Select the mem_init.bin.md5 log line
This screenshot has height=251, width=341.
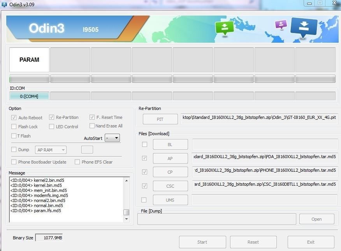pos(39,190)
